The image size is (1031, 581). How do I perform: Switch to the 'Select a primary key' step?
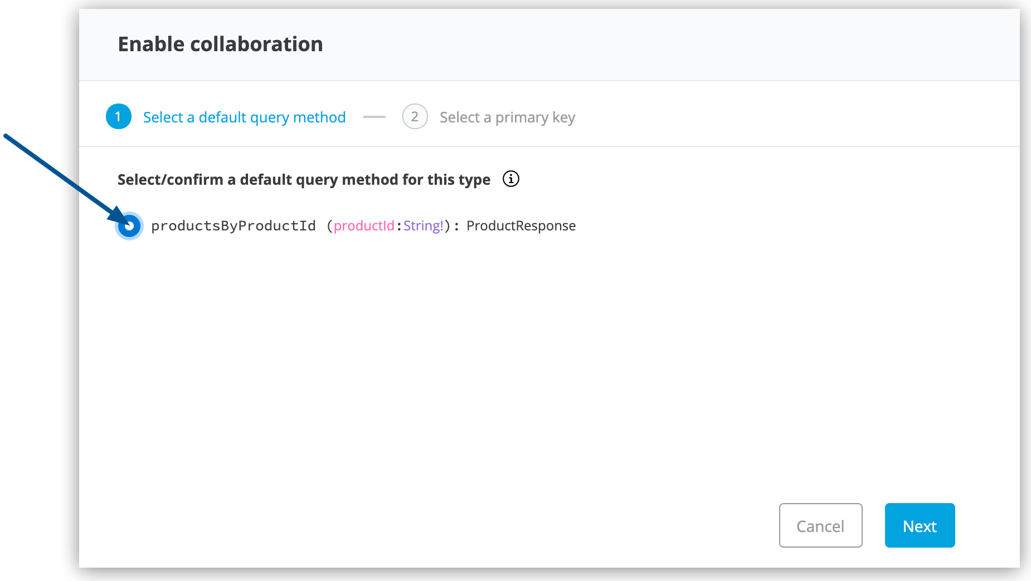pos(507,117)
